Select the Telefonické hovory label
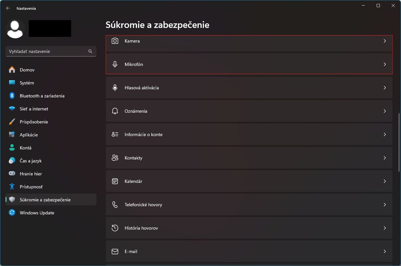The width and height of the screenshot is (401, 266). (x=143, y=205)
